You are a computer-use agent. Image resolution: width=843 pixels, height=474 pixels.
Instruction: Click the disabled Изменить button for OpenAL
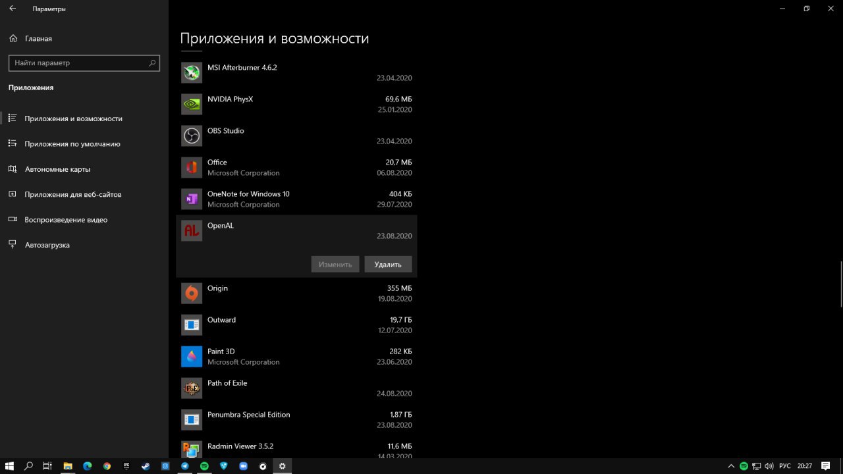(x=335, y=264)
